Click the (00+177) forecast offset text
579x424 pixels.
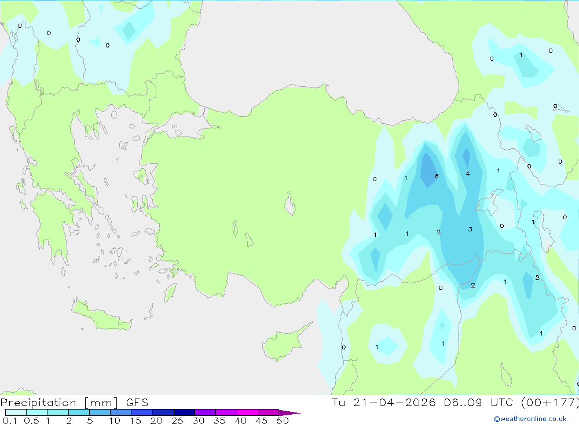550,402
